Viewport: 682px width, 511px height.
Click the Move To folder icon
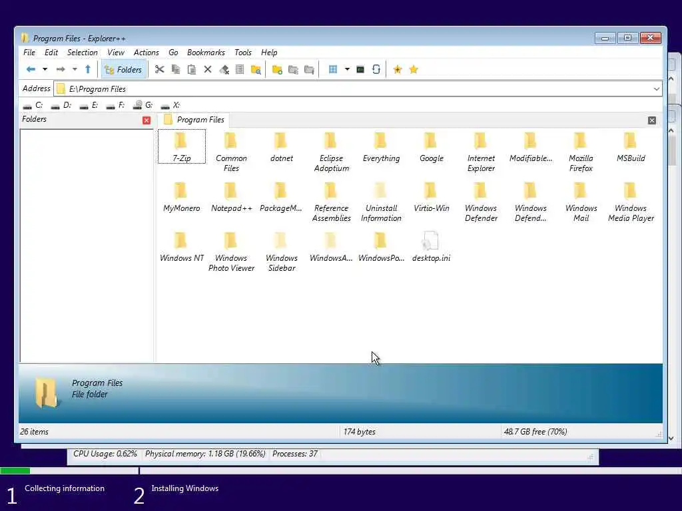309,69
